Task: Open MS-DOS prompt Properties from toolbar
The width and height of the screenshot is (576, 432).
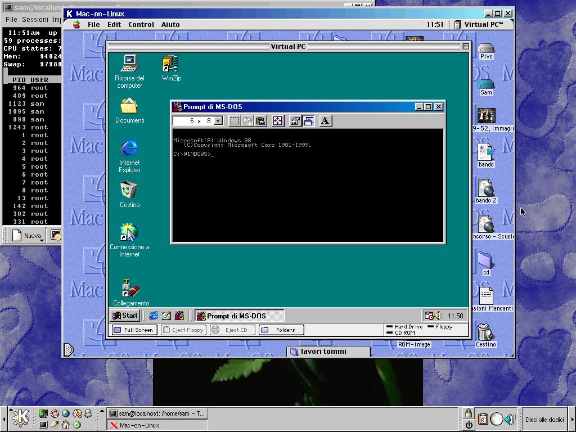Action: [x=295, y=121]
